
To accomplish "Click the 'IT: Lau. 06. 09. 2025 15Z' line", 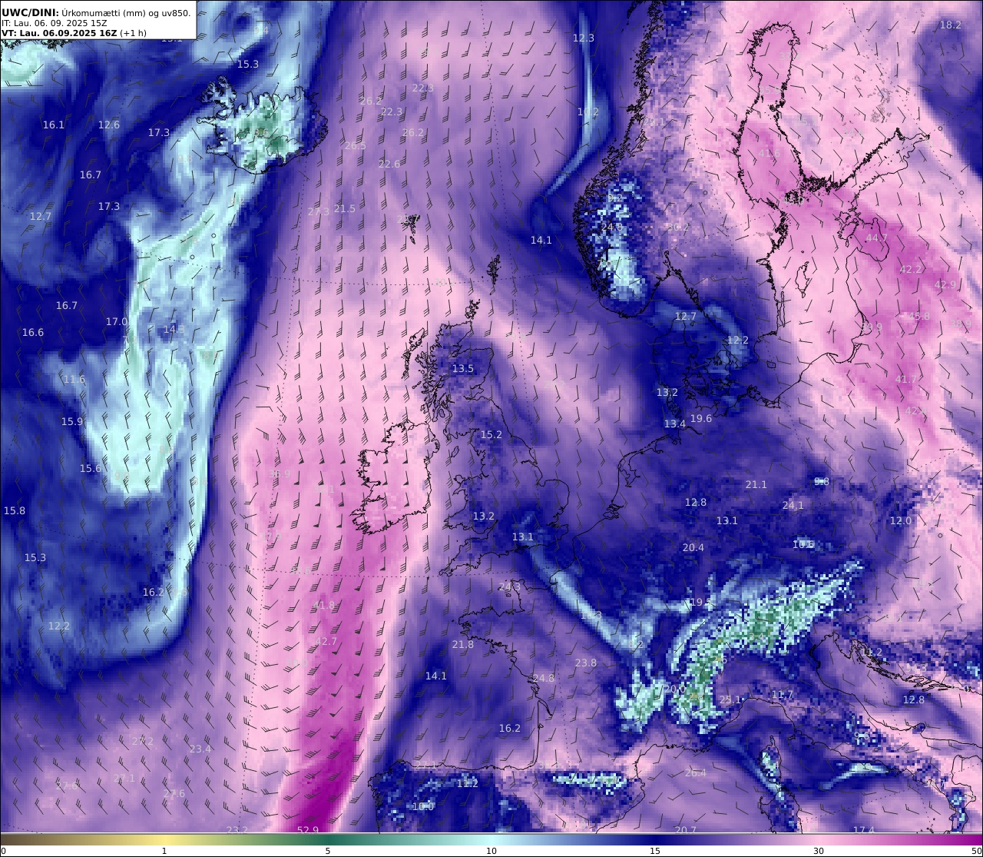I will point(54,23).
